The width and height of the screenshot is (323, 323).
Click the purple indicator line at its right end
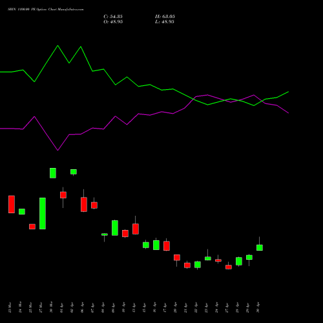pos(287,112)
